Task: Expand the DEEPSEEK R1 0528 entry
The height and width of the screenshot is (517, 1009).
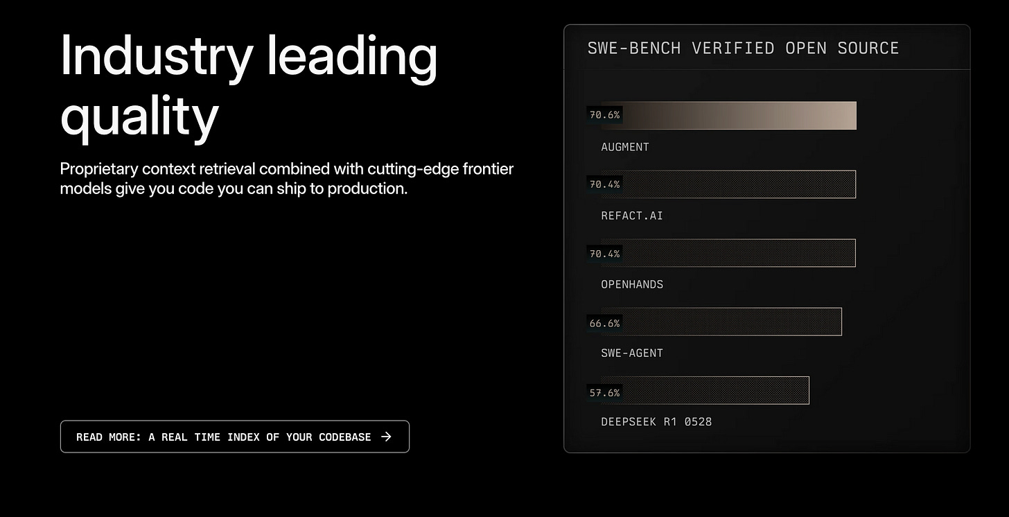Action: [x=656, y=421]
